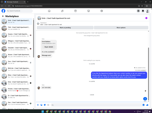Show hidden system tray icons
152x113 pixels.
[x=135, y=111]
